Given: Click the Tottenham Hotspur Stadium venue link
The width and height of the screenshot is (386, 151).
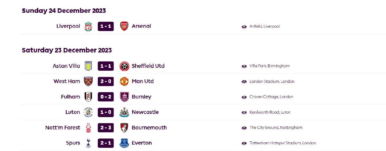Looking at the screenshot, I should tap(282, 143).
